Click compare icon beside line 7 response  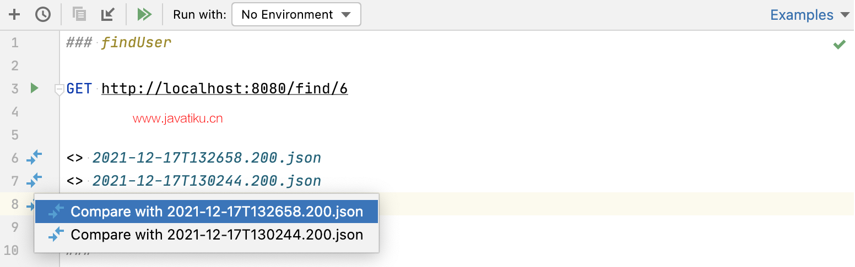[34, 180]
